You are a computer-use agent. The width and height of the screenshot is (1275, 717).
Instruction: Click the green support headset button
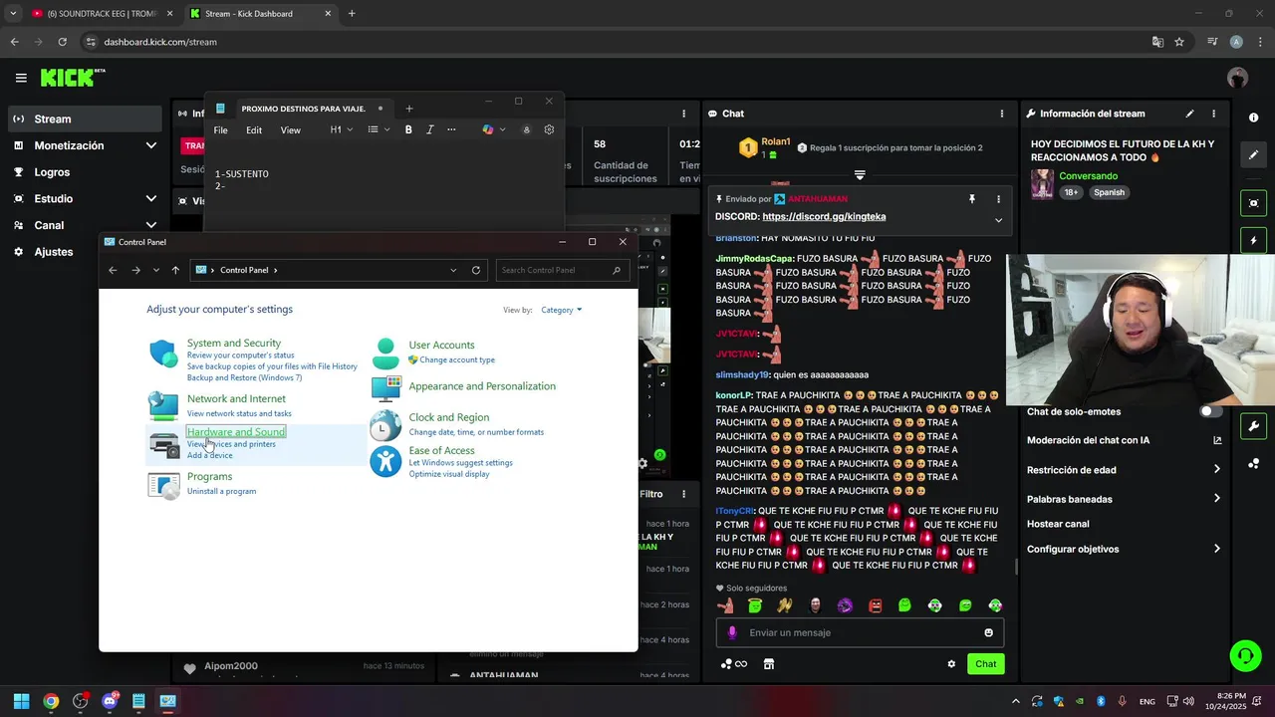(x=1245, y=655)
